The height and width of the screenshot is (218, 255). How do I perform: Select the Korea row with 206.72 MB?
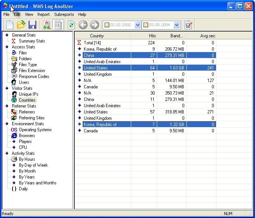tap(146, 49)
